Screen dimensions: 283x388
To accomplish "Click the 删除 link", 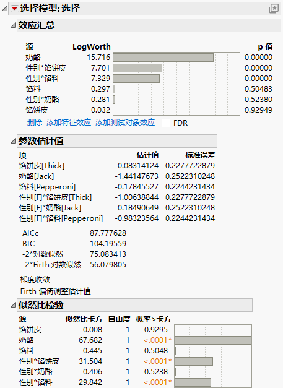I will coord(35,123).
